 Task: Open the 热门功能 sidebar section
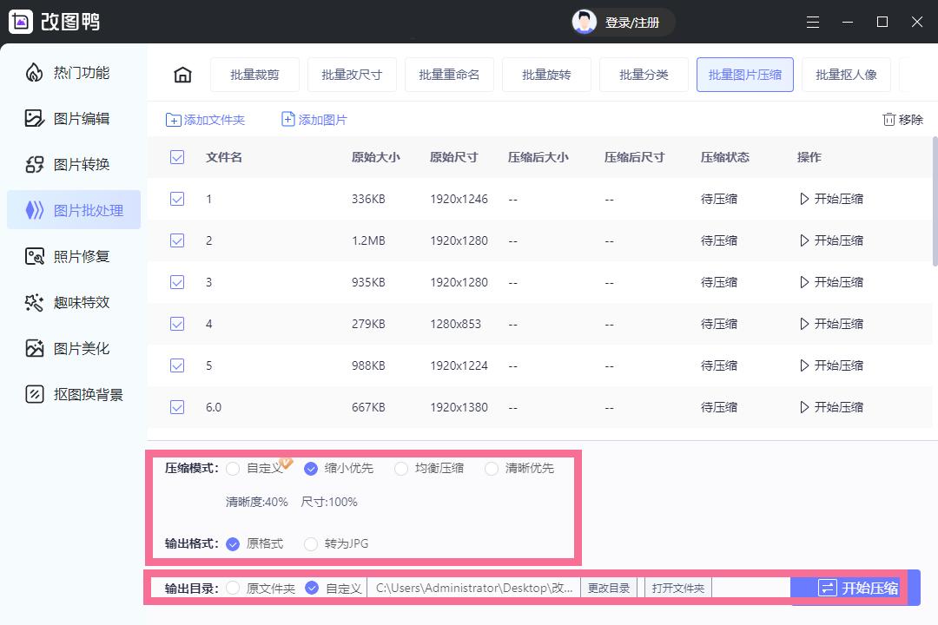pyautogui.click(x=74, y=73)
